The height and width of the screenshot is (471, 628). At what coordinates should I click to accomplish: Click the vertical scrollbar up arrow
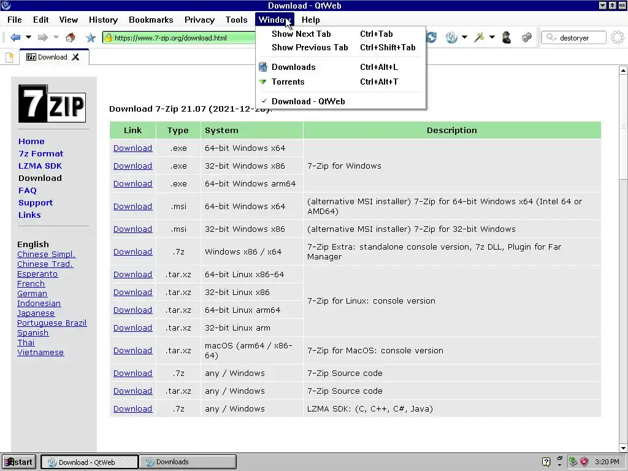pyautogui.click(x=623, y=70)
